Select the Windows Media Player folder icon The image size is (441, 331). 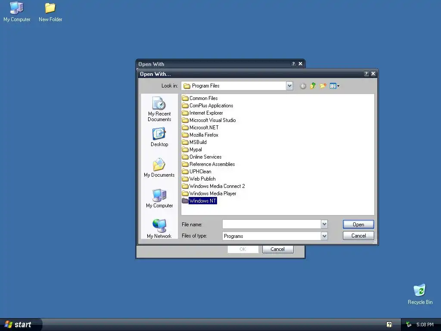(185, 194)
